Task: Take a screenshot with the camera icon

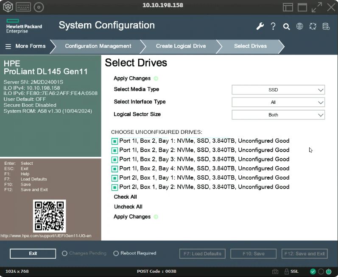Action: [275, 271]
